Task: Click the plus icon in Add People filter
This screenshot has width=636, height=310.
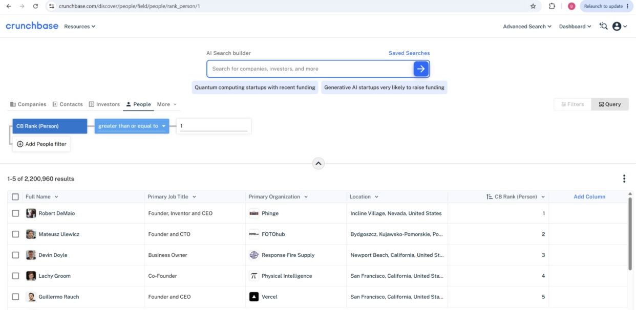Action: (20, 144)
